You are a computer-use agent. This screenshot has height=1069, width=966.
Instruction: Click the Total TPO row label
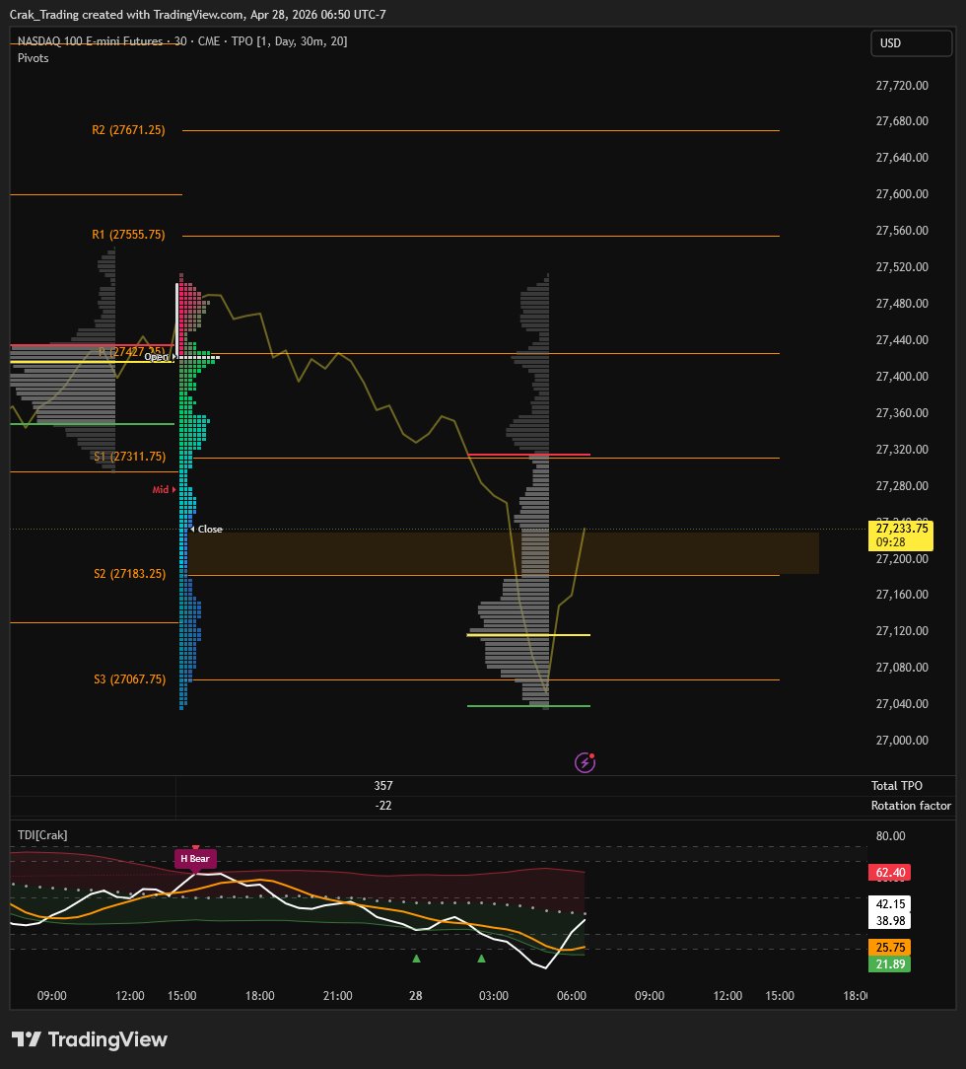click(x=897, y=785)
